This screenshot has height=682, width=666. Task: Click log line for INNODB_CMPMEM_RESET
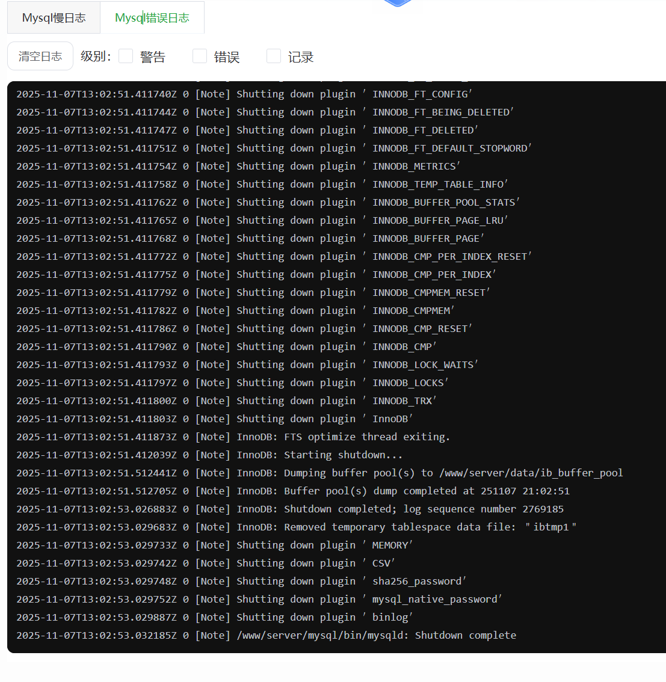pos(253,293)
